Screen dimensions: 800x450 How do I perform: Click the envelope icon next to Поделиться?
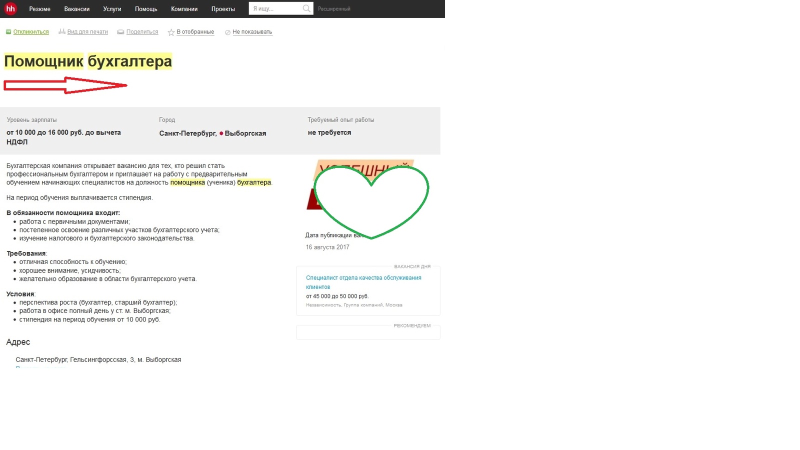pyautogui.click(x=120, y=32)
